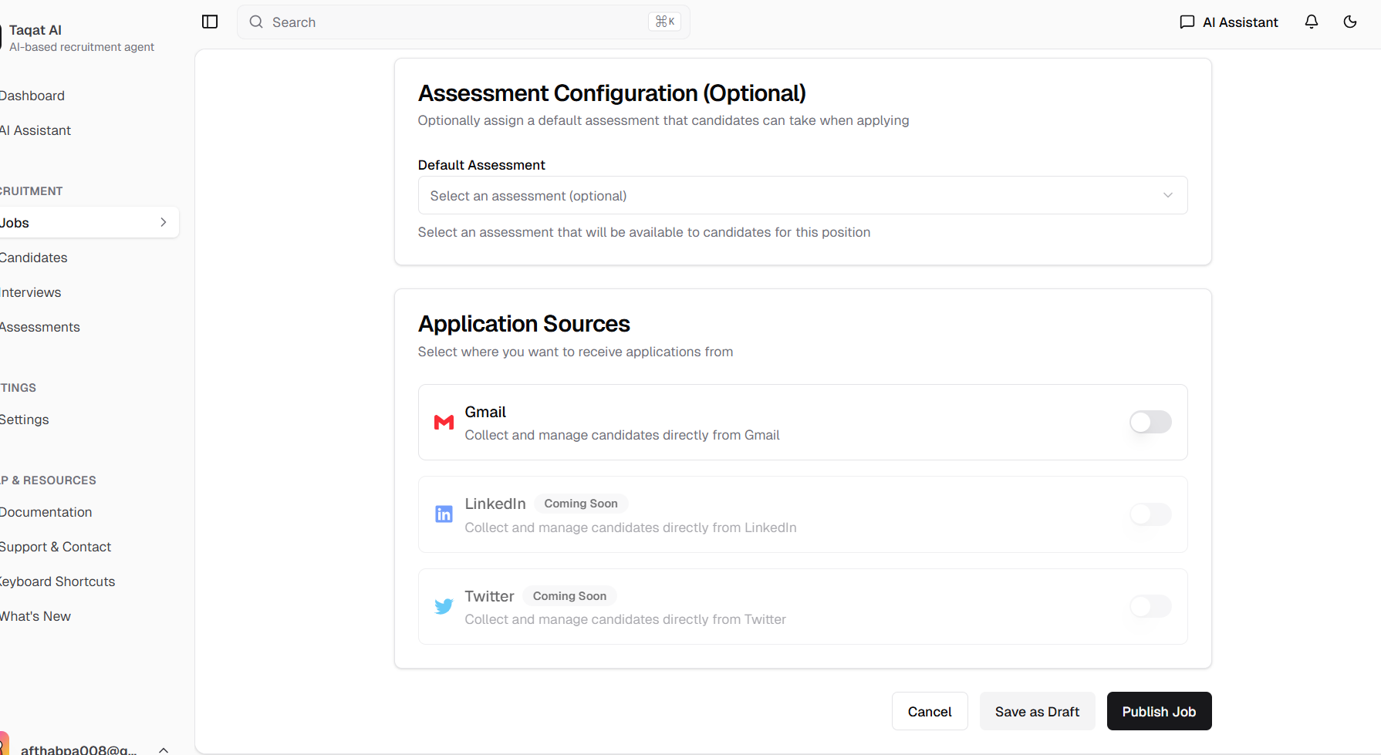
Task: Click the Gmail icon in Application Sources
Action: pos(444,422)
